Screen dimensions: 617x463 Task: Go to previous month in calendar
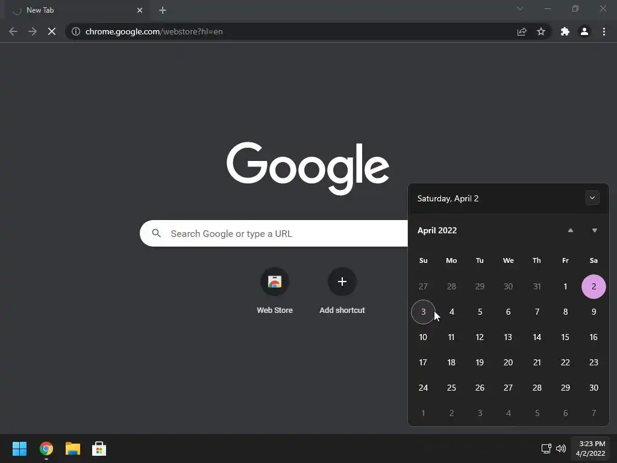[x=570, y=230]
